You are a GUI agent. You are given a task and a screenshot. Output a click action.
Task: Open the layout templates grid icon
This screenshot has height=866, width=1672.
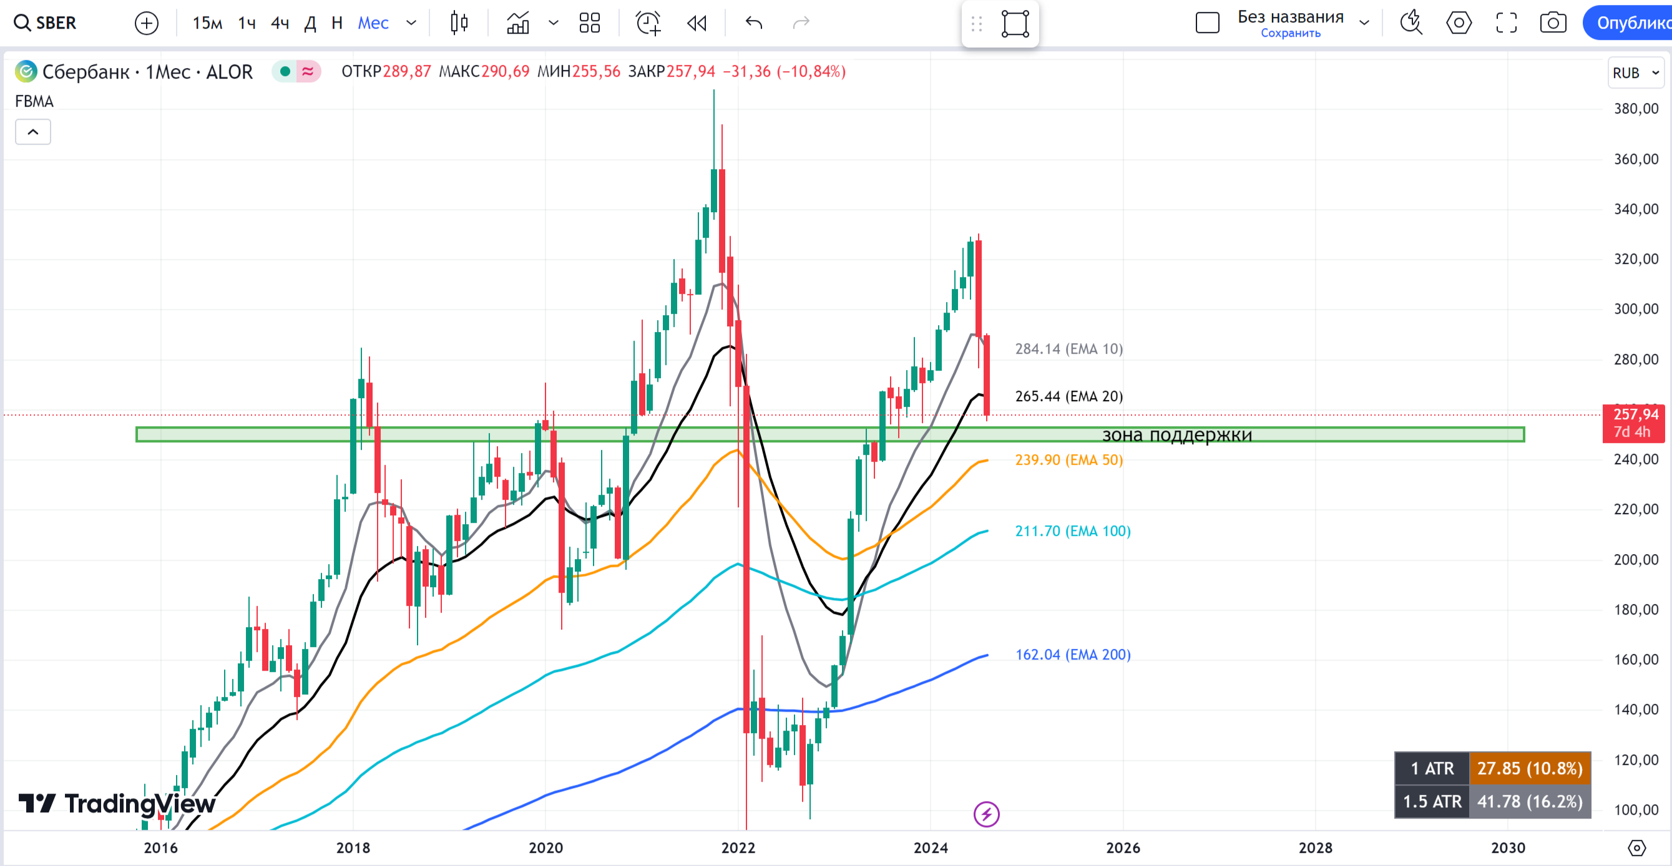pos(589,23)
